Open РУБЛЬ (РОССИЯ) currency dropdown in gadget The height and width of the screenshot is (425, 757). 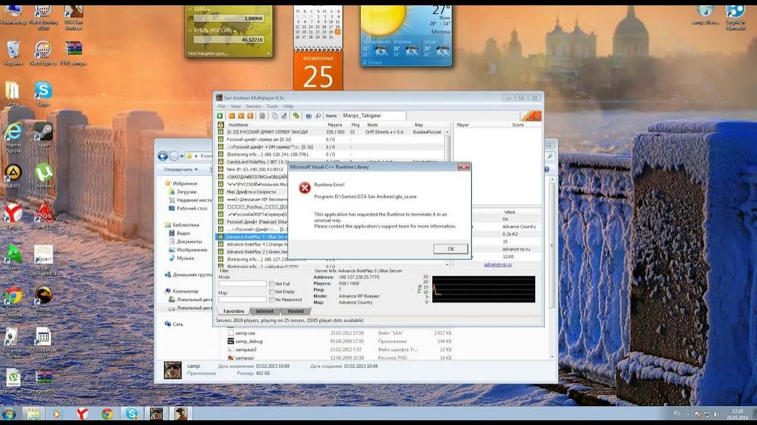point(215,31)
